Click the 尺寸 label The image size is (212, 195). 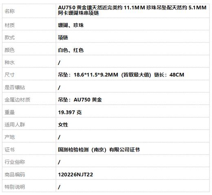click(9, 75)
